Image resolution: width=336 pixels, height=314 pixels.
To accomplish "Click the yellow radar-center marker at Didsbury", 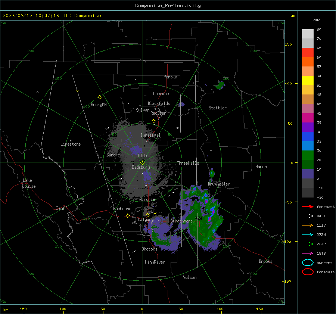I will pyautogui.click(x=142, y=163).
